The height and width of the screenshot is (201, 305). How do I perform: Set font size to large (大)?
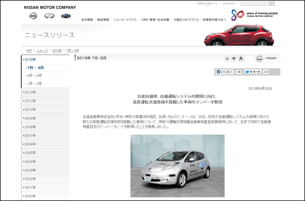point(241,58)
